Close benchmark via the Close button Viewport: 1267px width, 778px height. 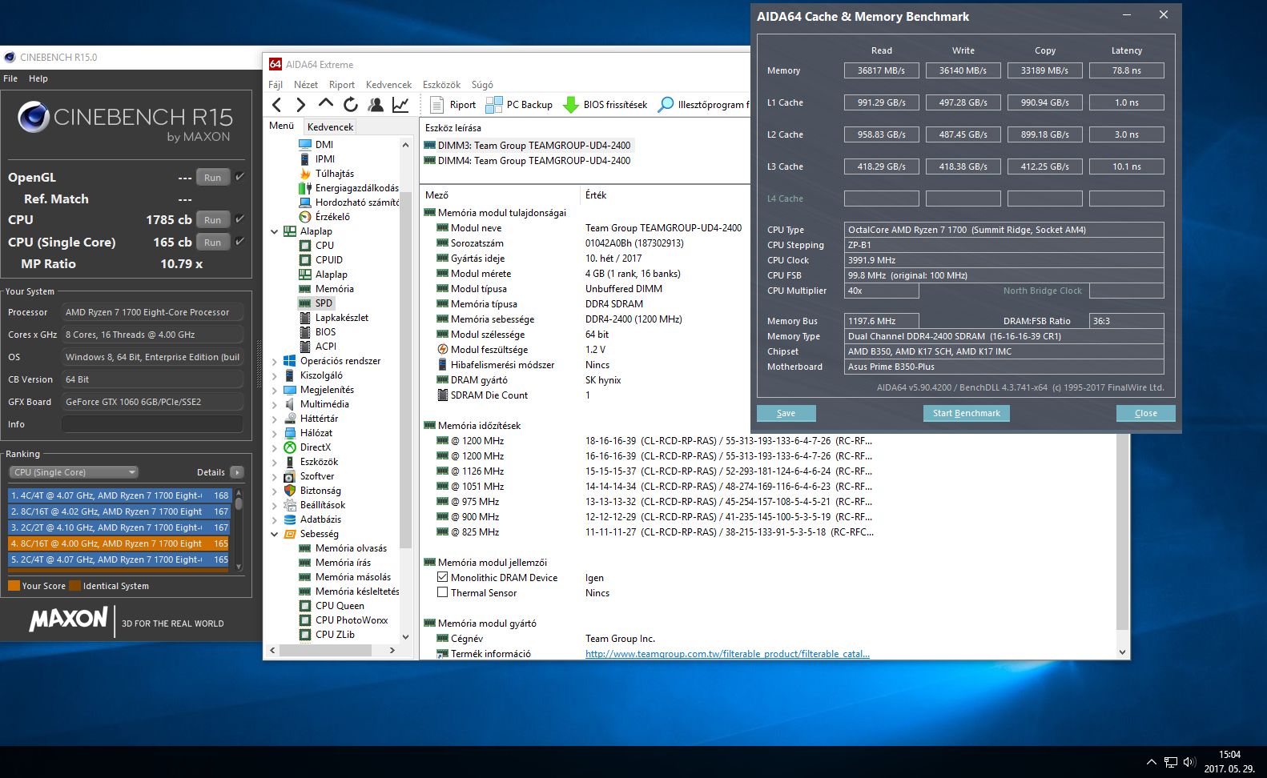coord(1146,413)
